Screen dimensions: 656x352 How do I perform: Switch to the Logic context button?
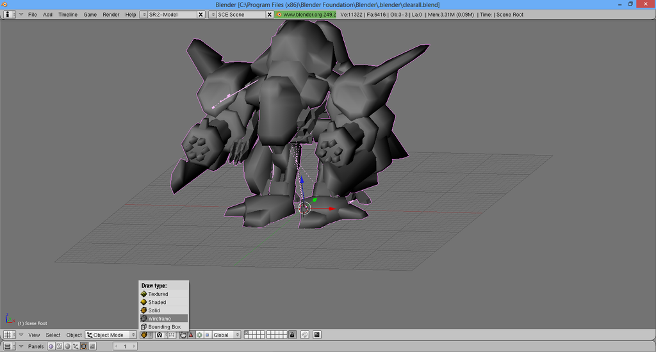pos(51,346)
